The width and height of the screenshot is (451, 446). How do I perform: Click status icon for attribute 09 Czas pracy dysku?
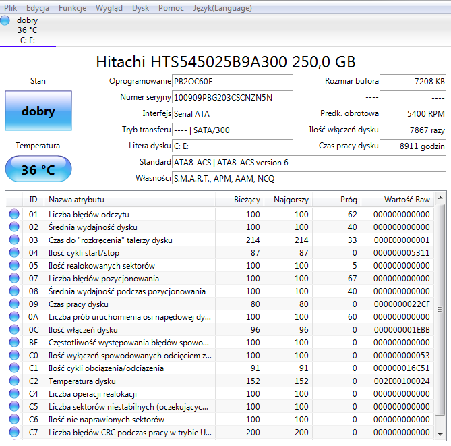pyautogui.click(x=14, y=304)
